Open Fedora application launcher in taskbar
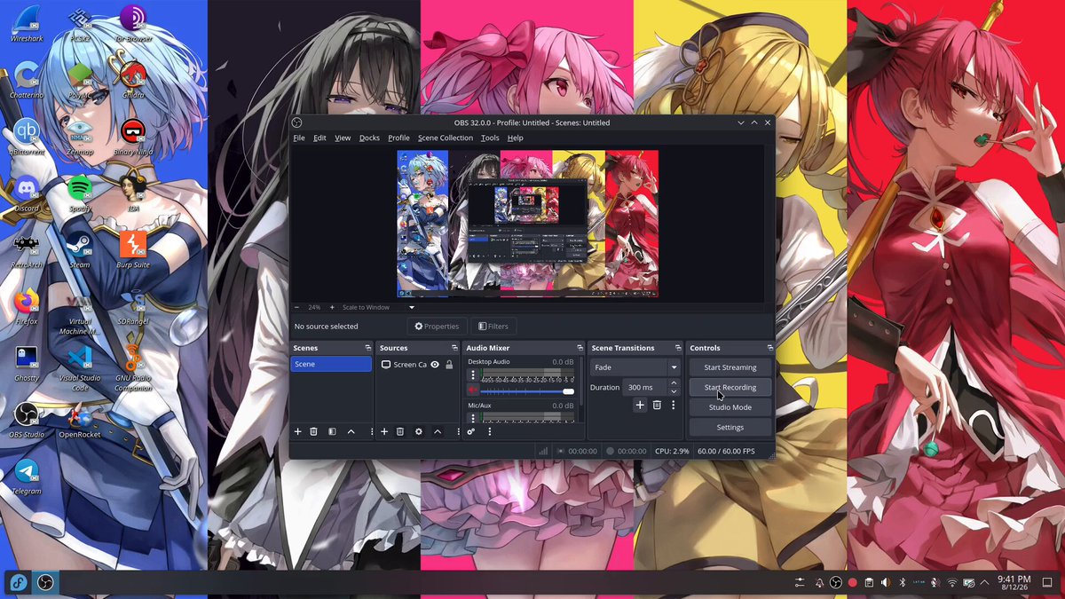Screen dimensions: 1065x599 point(18,582)
